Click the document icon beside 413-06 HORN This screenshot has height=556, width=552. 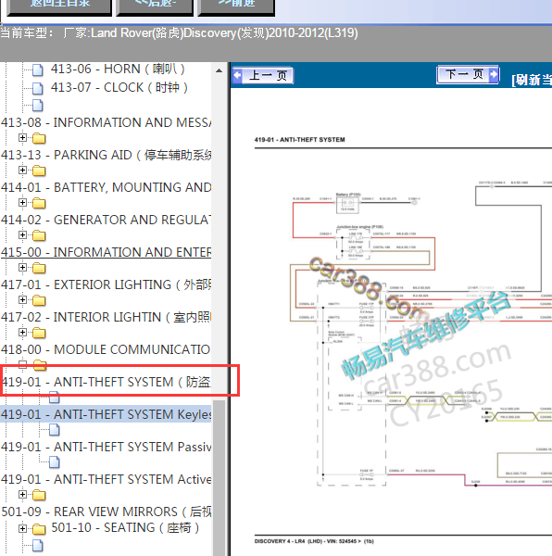38,69
